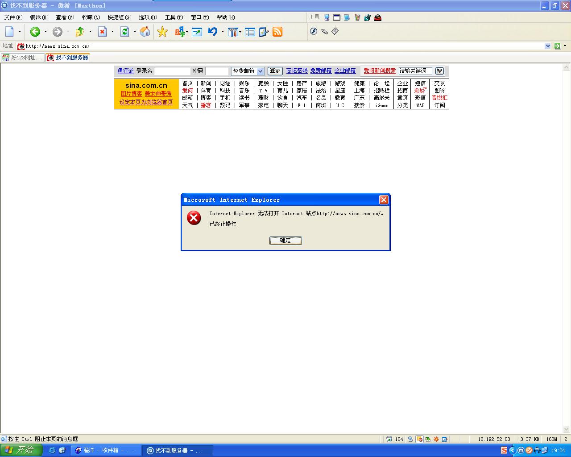Click the popup blocker status bar icon
This screenshot has height=457, width=571.
[x=419, y=439]
